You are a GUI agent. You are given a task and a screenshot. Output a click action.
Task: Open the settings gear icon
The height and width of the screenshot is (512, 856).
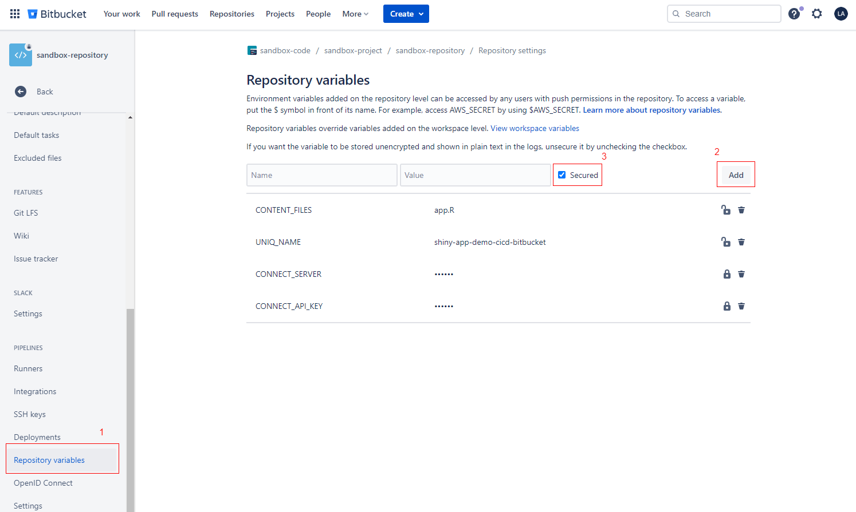[x=816, y=13]
